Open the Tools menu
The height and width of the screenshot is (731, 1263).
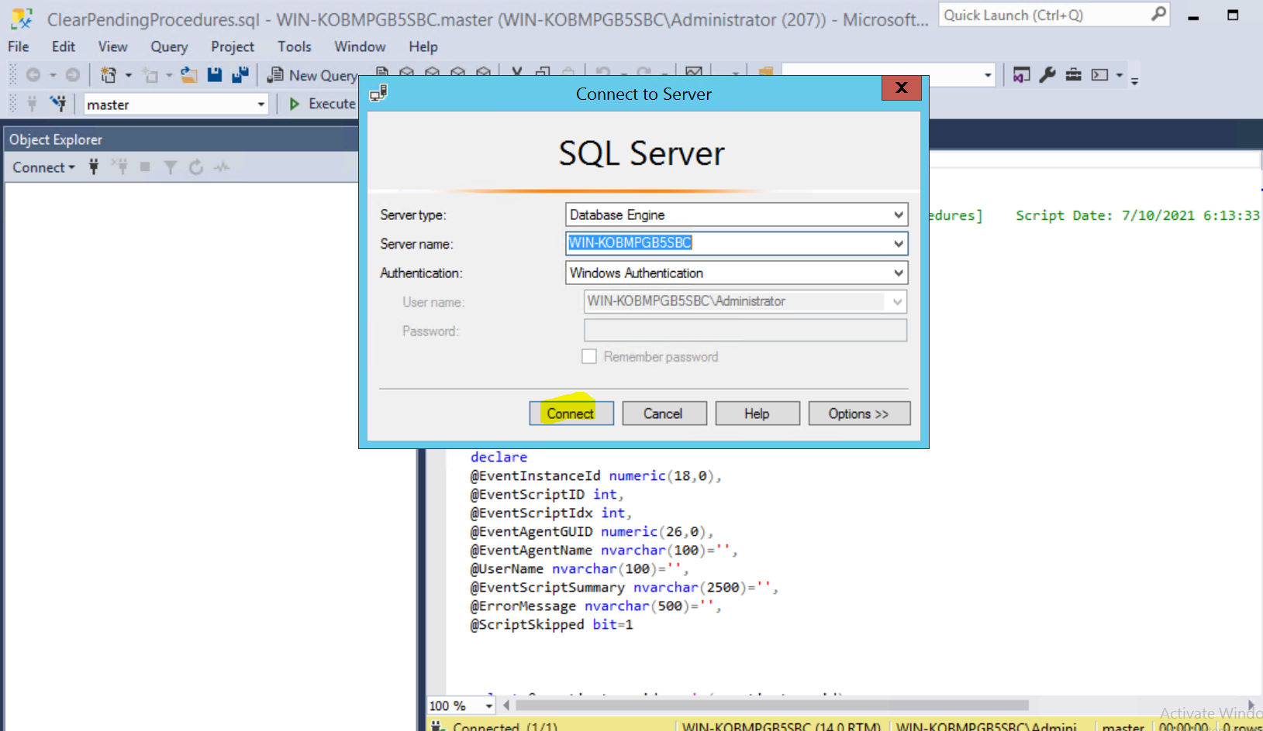pos(295,46)
